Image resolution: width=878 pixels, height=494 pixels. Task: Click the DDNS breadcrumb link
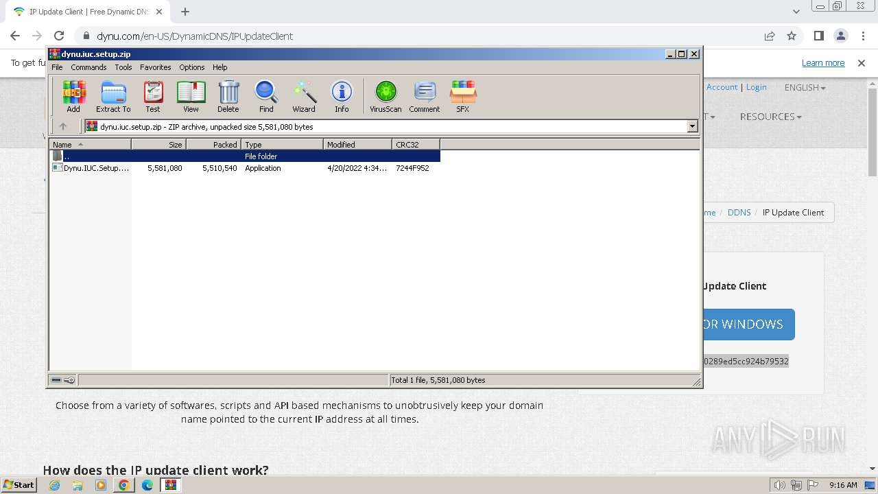(x=739, y=212)
